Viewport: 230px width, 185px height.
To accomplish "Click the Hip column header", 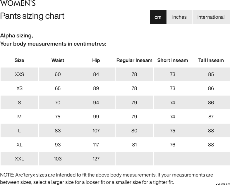I will click(x=96, y=60).
